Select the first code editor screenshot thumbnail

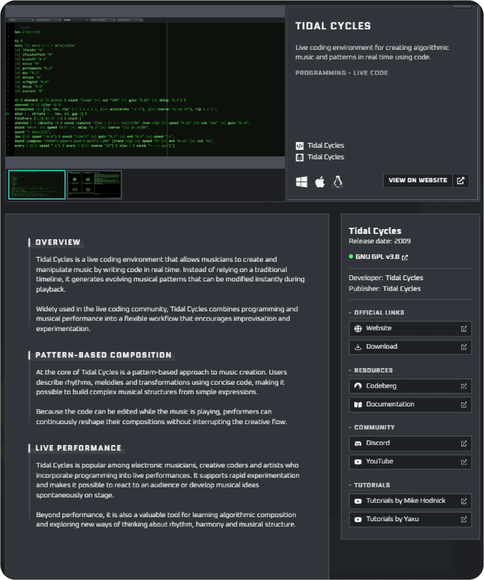[x=37, y=185]
